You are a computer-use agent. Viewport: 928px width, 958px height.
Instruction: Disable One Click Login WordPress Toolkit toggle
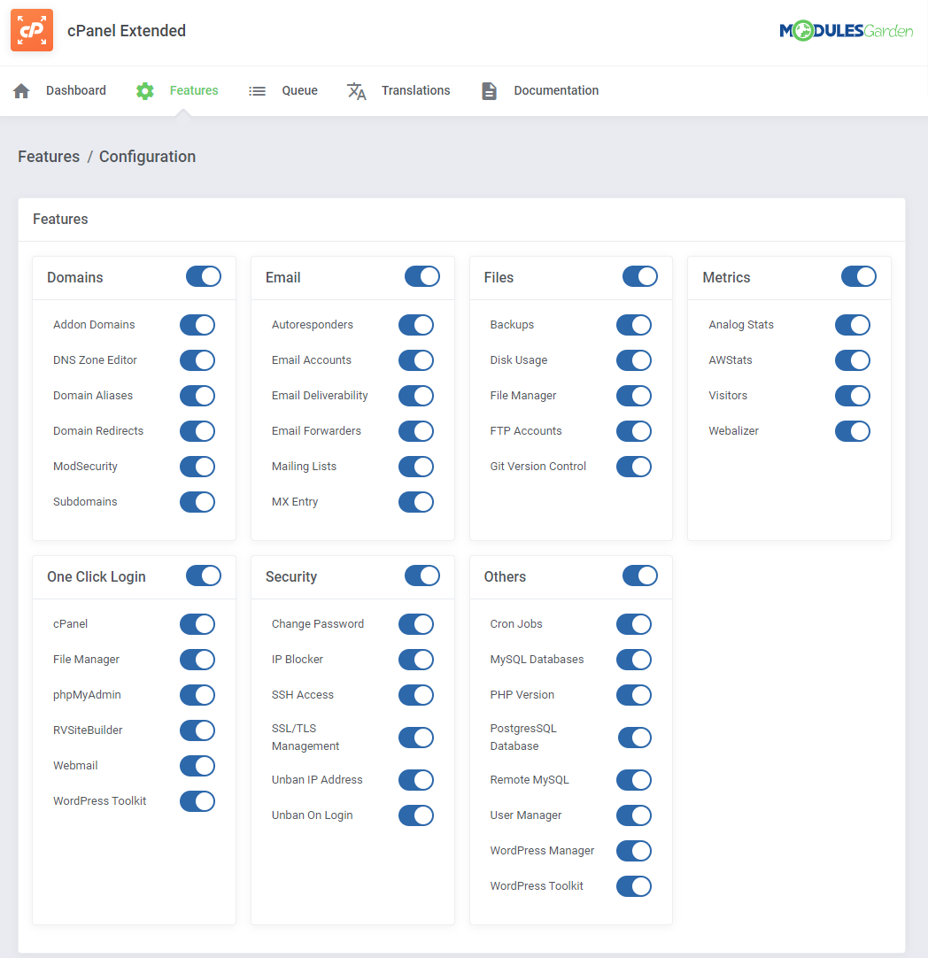197,801
